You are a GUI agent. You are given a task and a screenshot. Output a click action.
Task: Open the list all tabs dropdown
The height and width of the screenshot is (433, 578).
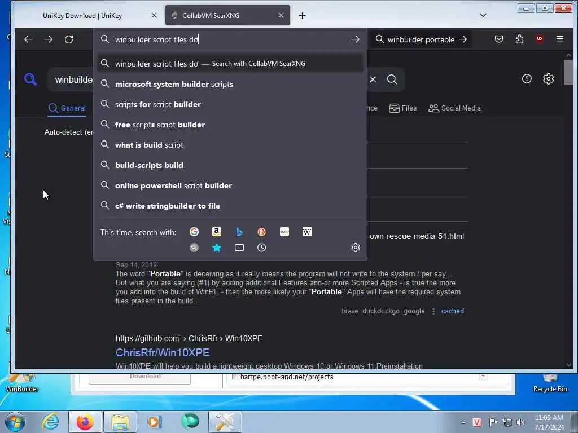coord(483,15)
